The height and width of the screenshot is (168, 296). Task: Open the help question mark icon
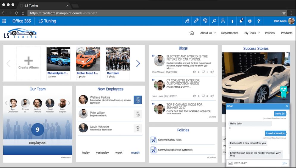(x=259, y=21)
